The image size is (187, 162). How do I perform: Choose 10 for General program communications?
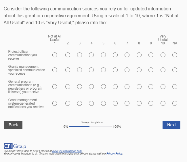(163, 86)
